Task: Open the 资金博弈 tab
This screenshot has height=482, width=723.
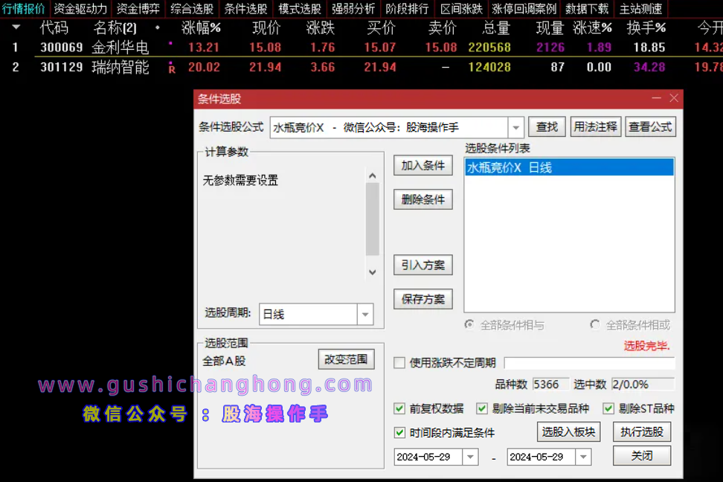Action: click(138, 8)
